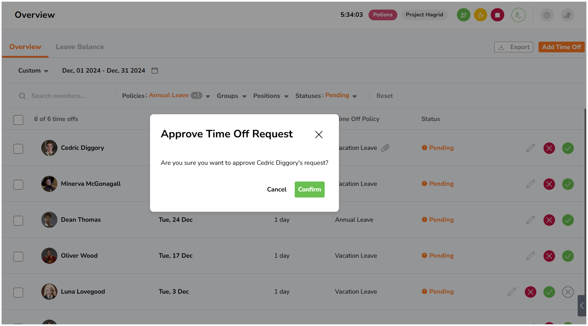Focus the Search members field
Screen dimensions: 588x326
(x=68, y=96)
